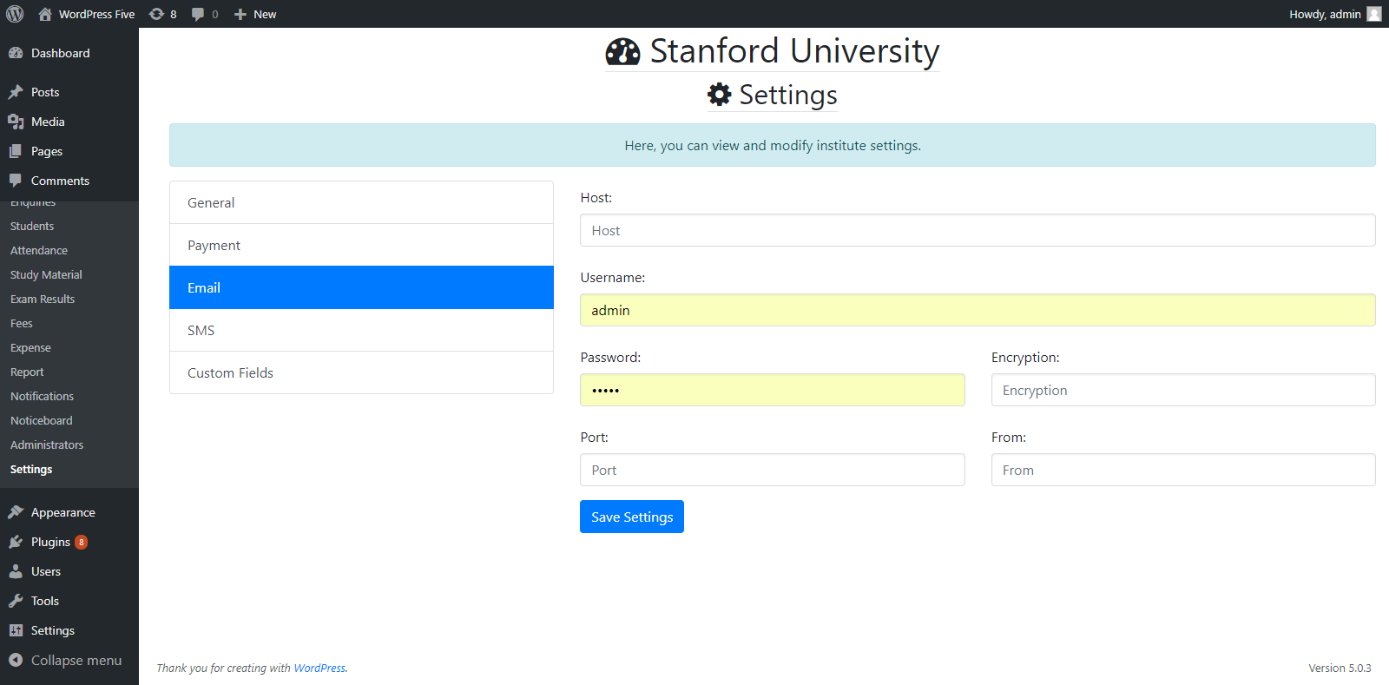Open the Study Material submenu item
1389x685 pixels.
click(46, 274)
